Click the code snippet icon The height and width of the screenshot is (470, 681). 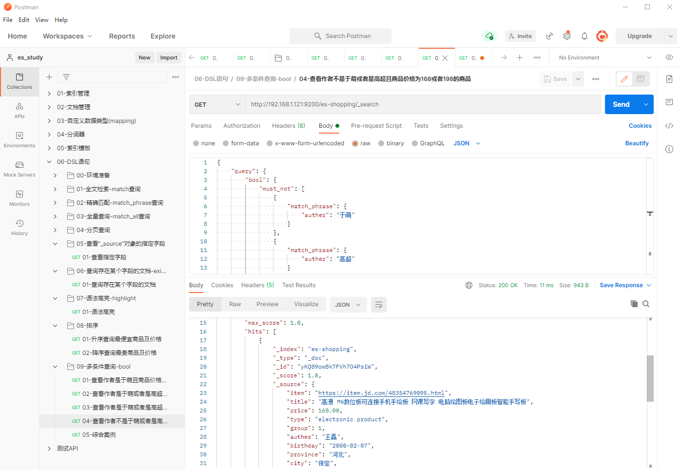tap(669, 126)
